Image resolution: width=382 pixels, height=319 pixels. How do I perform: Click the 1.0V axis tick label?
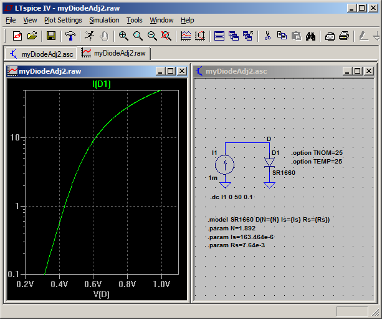tap(161, 284)
